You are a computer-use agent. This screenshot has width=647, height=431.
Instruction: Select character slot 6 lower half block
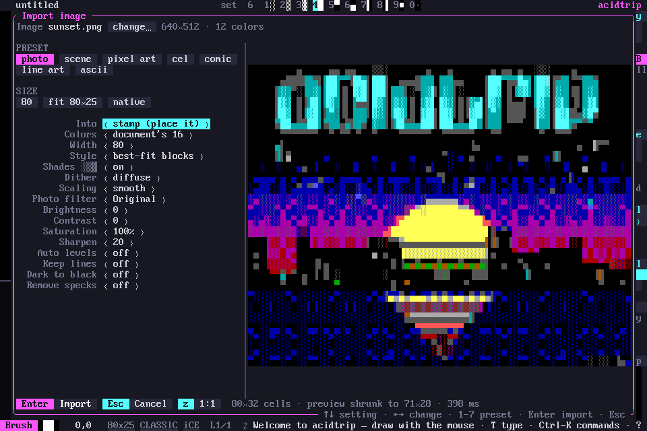(x=350, y=5)
